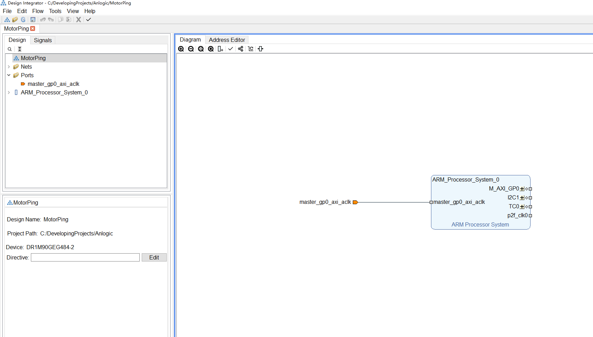Expand the ARM_Processor_System_0 tree node

point(9,92)
